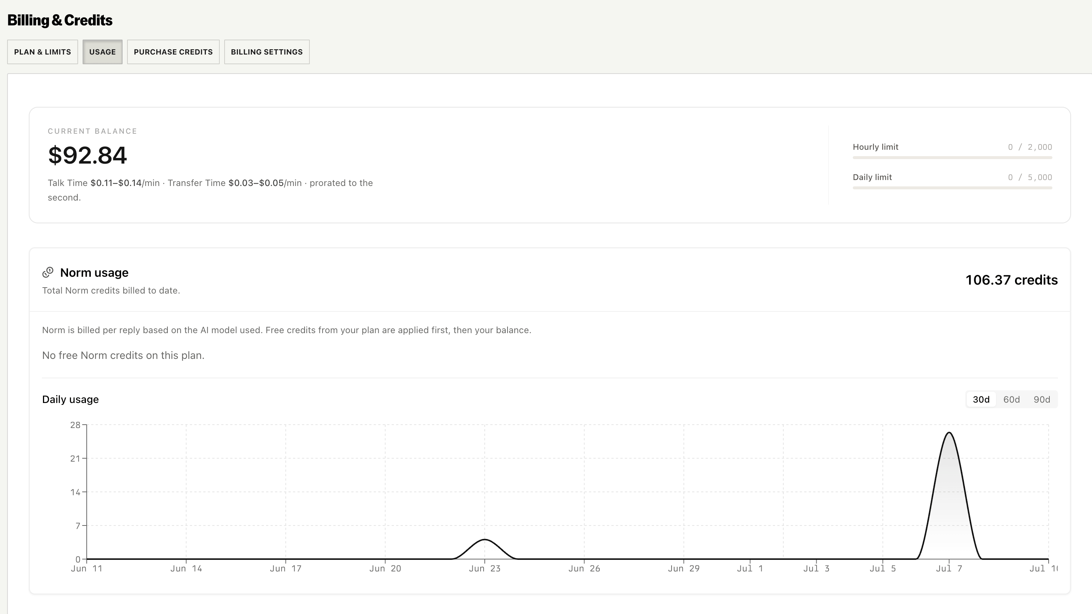
Task: Click the 0 / 2,000 hourly value
Action: pos(1030,147)
